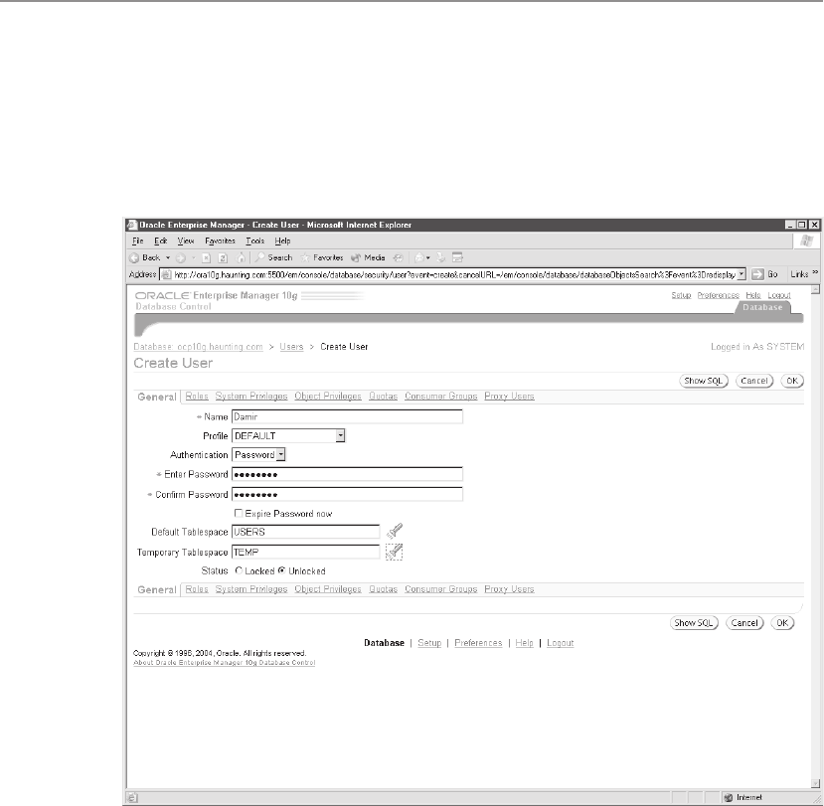Expand the Mail icon dropdown arrow
This screenshot has width=824, height=806.
click(x=428, y=258)
